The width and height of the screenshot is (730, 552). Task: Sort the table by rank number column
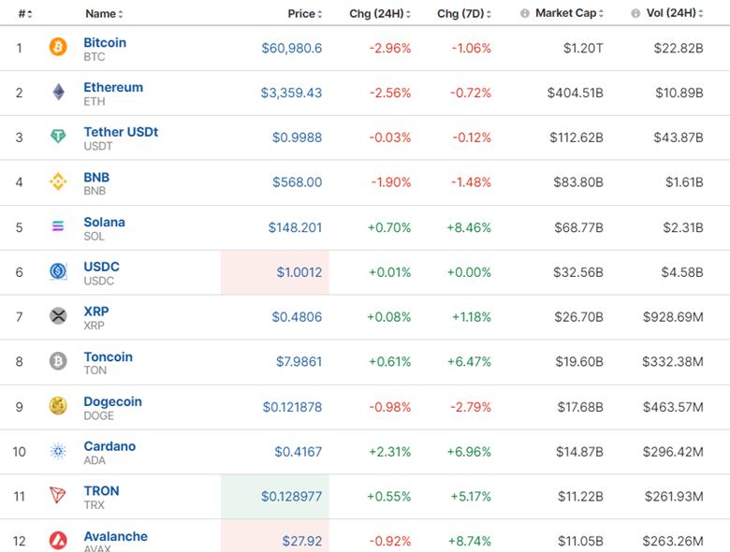coord(25,14)
